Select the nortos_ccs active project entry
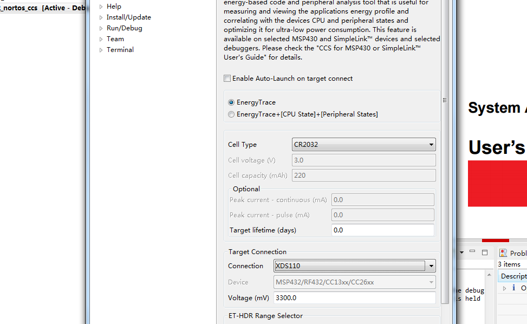 43,8
